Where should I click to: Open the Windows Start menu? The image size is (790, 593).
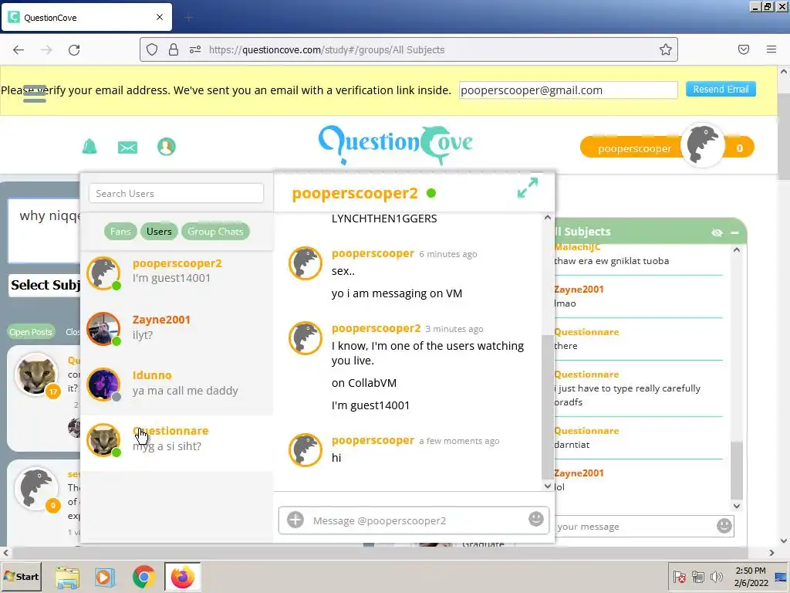point(21,577)
